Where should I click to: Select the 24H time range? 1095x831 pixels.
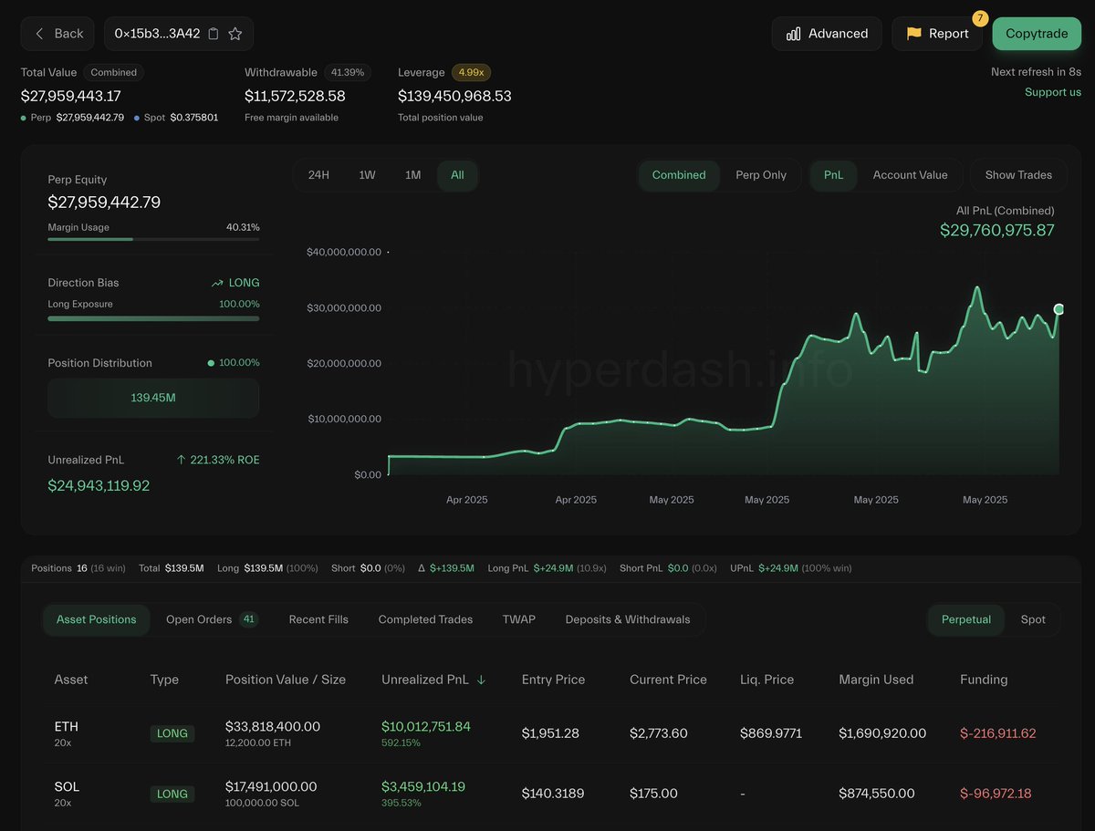[x=318, y=175]
